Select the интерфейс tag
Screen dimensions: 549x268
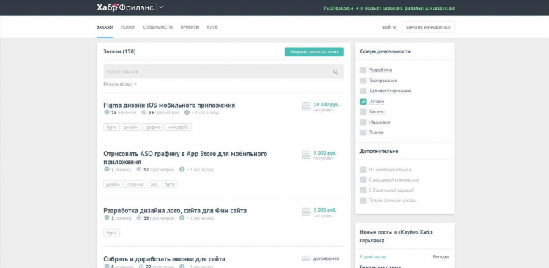point(179,127)
